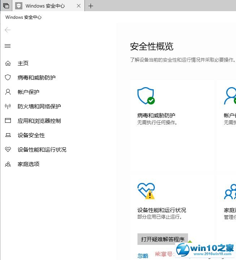
Task: Click the heart icon for 设备性能和运行状况 in sidebar
Action: (8, 150)
